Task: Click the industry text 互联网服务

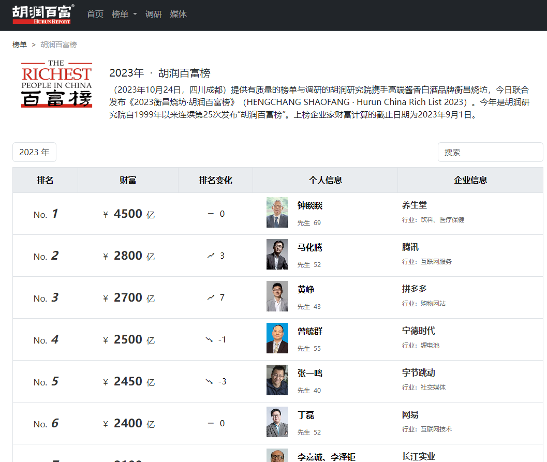Action: (436, 261)
